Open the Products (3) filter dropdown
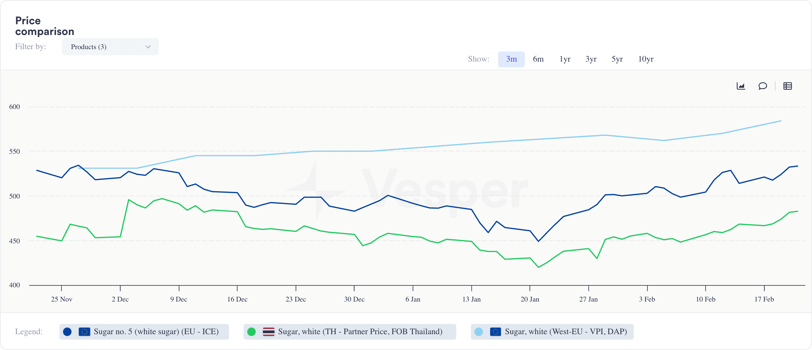812x350 pixels. tap(110, 47)
